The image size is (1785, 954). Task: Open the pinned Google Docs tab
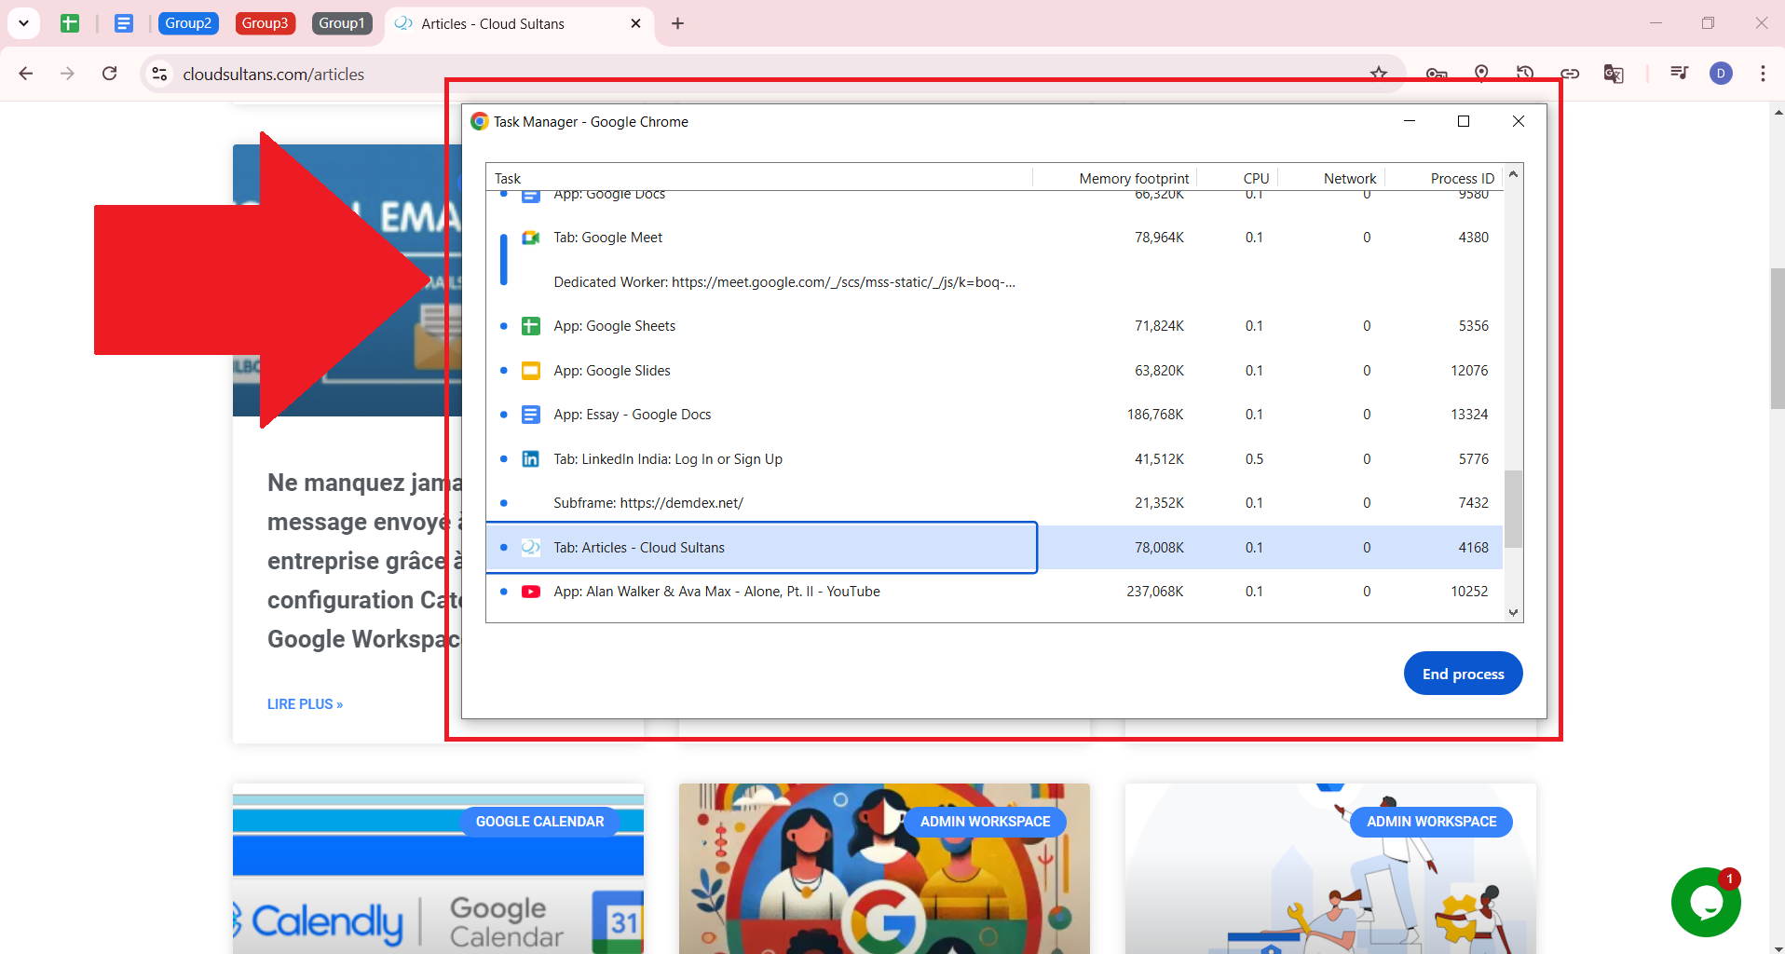pyautogui.click(x=124, y=23)
